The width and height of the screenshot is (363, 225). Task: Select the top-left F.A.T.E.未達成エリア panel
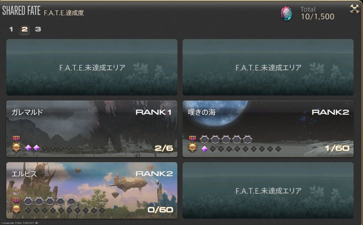[x=92, y=67]
